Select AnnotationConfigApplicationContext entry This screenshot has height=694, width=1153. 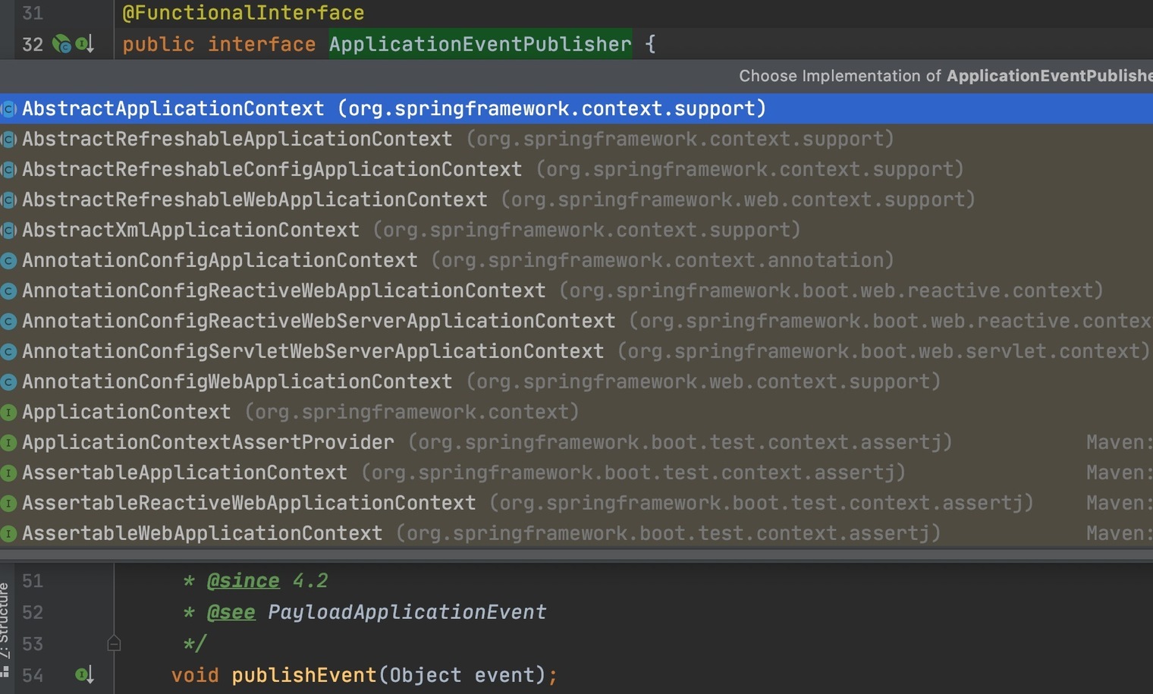576,260
